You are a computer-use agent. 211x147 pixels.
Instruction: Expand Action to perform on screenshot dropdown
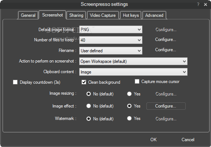133,61
